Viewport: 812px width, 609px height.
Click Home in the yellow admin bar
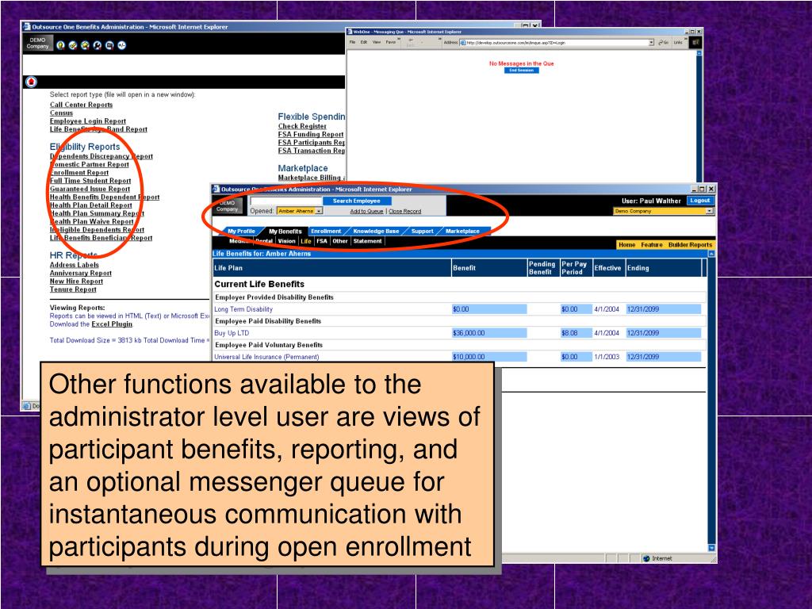[x=626, y=245]
